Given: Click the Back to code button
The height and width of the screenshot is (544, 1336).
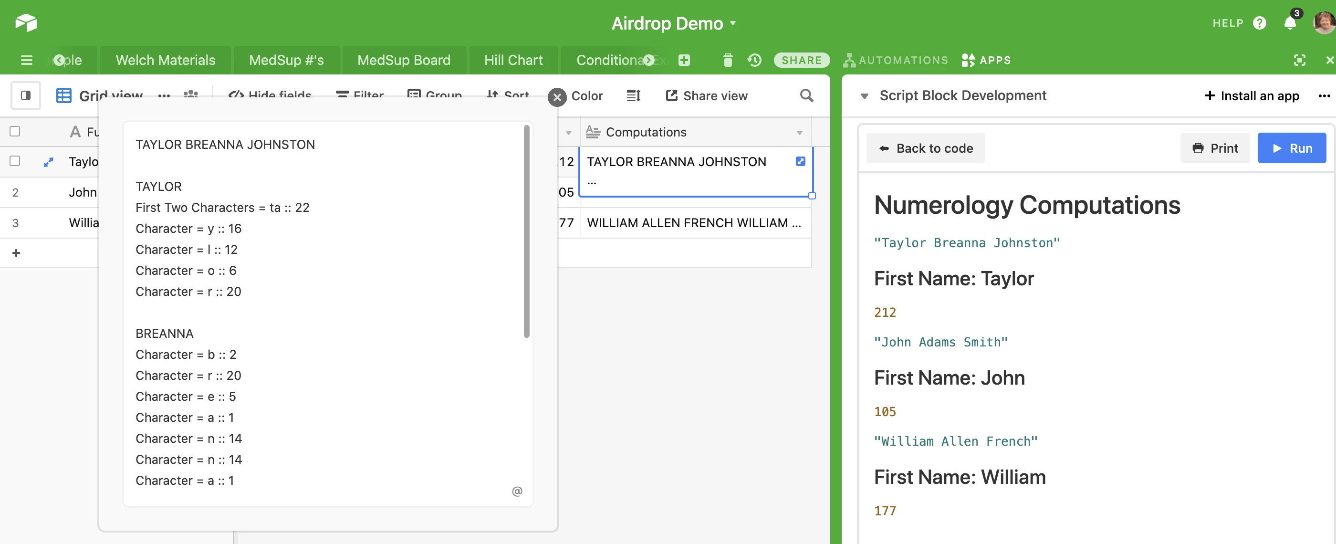Looking at the screenshot, I should (926, 148).
